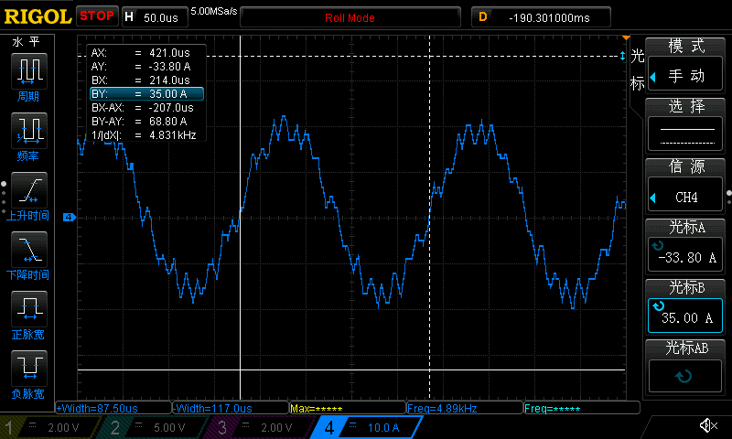Image resolution: width=732 pixels, height=439 pixels.
Task: Click the orange trigger position marker
Action: pyautogui.click(x=626, y=37)
